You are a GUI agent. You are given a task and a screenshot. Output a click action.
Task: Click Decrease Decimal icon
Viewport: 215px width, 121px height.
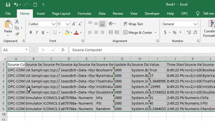click(x=195, y=32)
